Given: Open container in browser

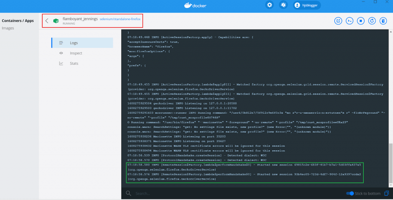Looking at the screenshot, I should [x=338, y=21].
